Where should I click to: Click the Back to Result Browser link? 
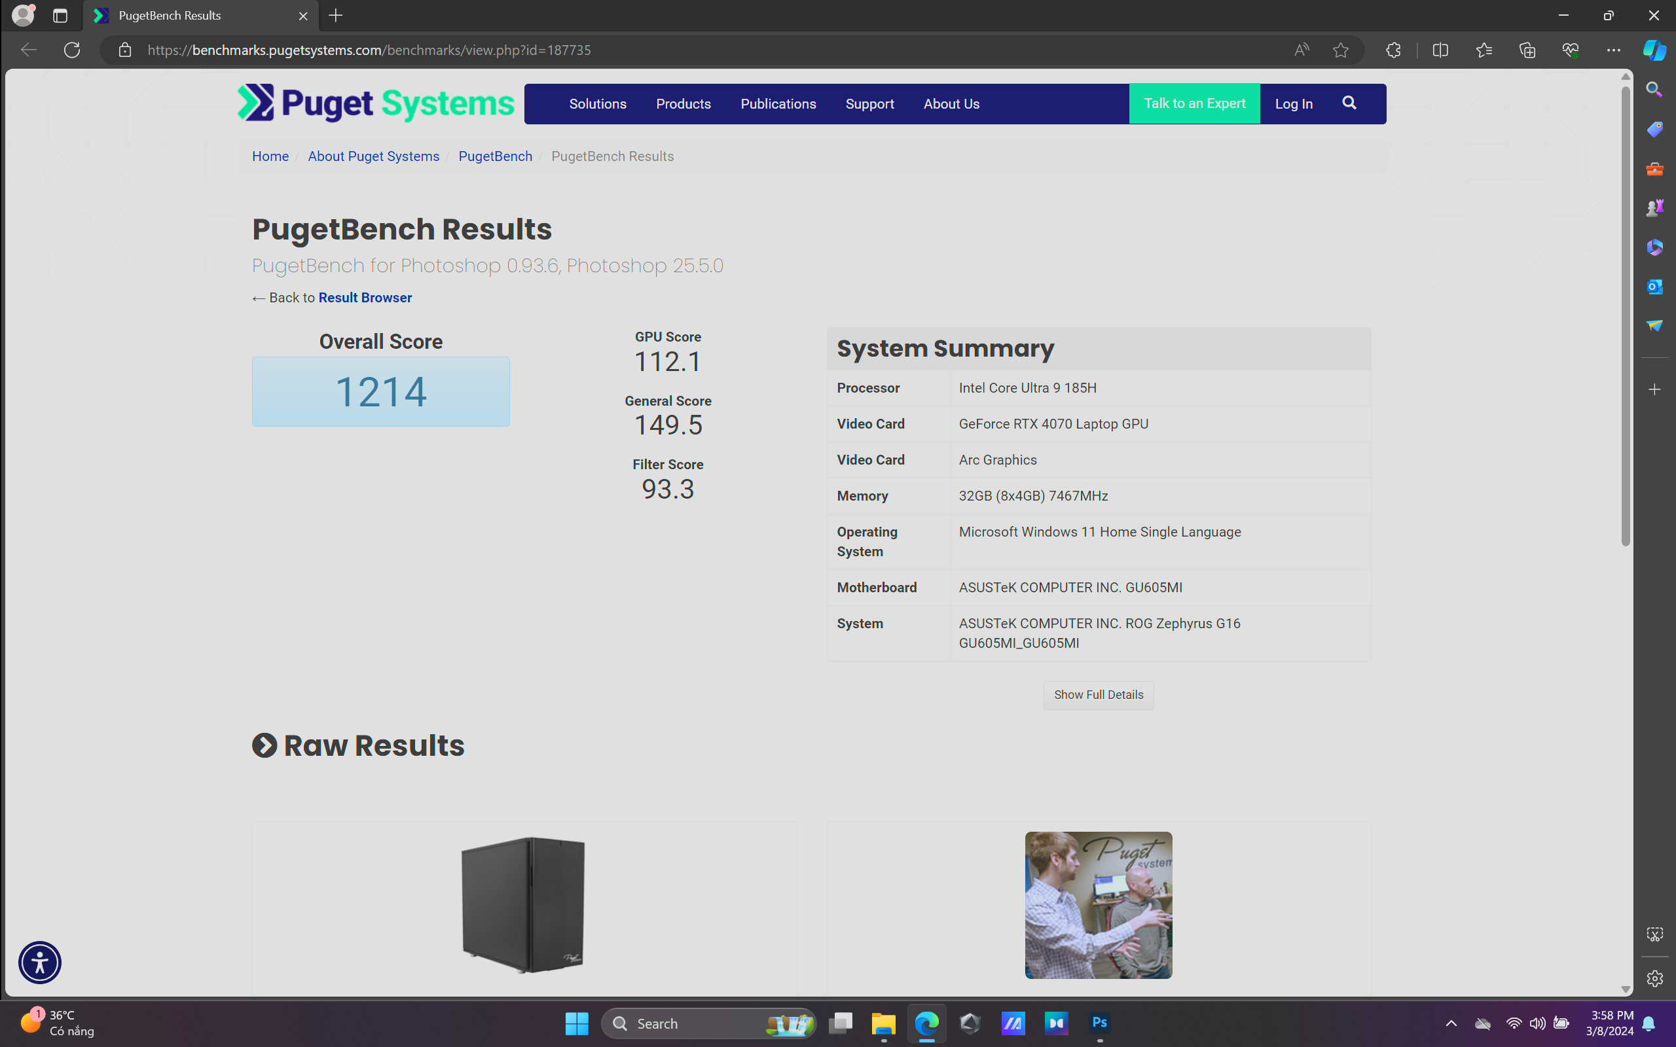[x=332, y=298]
